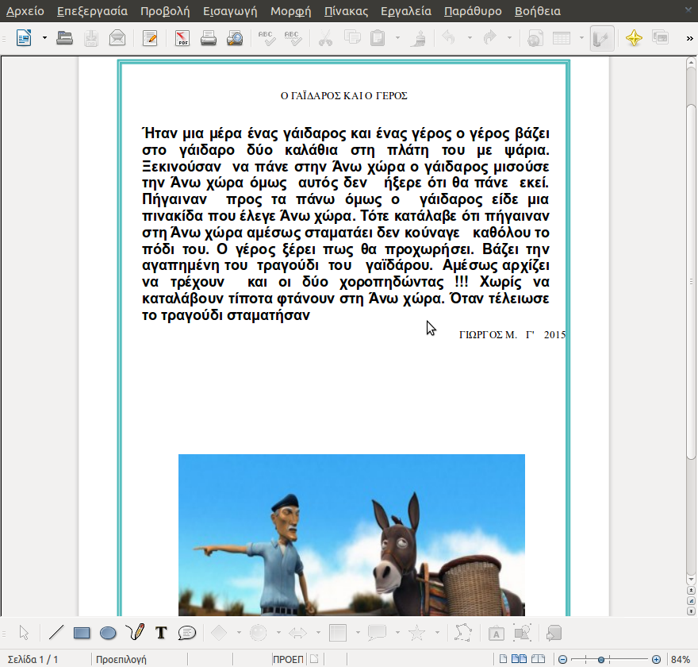Expand Block Arrows dropdown arrow
Screen dimensions: 698x667
pyautogui.click(x=318, y=633)
